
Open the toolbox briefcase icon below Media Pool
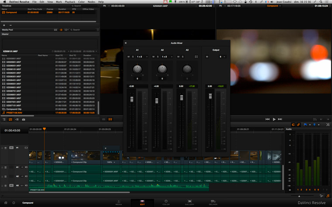pos(24,119)
